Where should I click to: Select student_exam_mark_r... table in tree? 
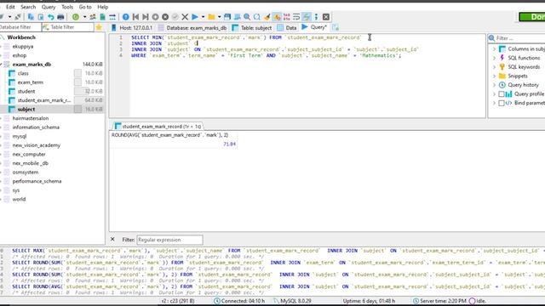pos(43,100)
